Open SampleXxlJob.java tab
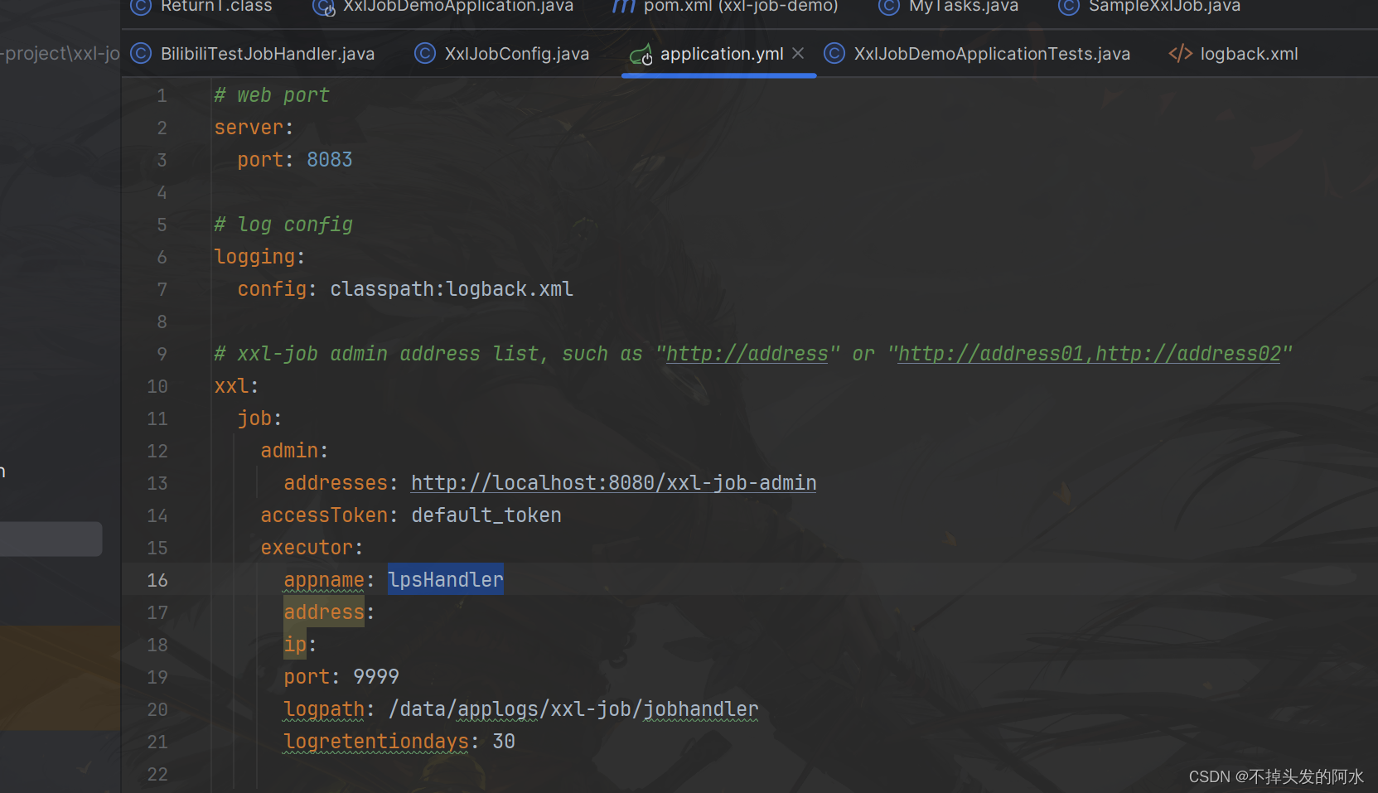This screenshot has height=793, width=1378. pos(1164,7)
